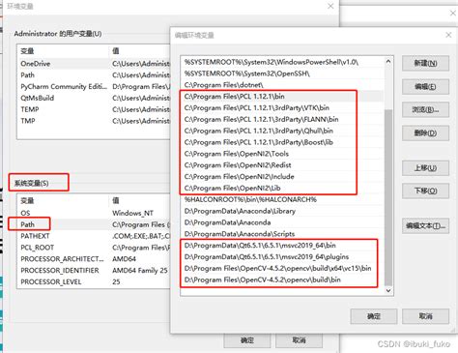Select the System32\OpenSSH\ path entry
The height and width of the screenshot is (353, 458).
point(282,74)
